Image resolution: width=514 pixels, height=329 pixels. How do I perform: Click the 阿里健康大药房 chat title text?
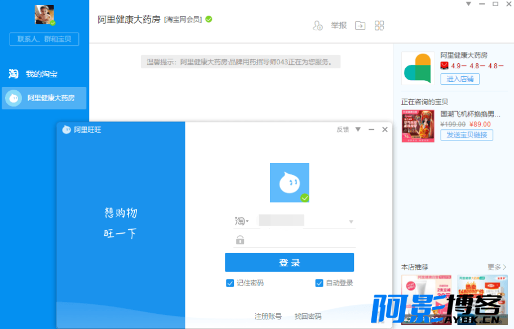tap(129, 20)
